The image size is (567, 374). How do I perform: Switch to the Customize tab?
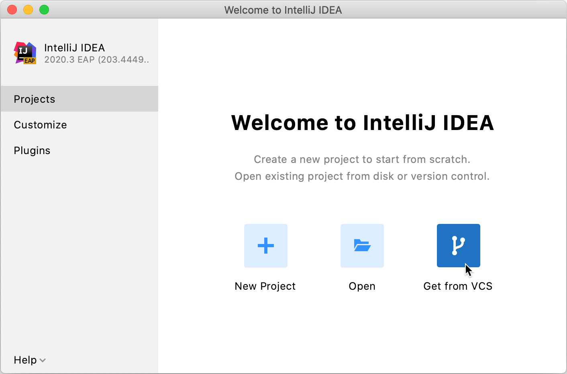(x=80, y=125)
